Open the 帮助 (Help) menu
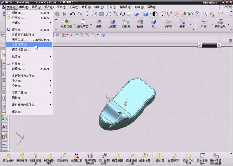This screenshot has height=166, width=233. pyautogui.click(x=150, y=7)
